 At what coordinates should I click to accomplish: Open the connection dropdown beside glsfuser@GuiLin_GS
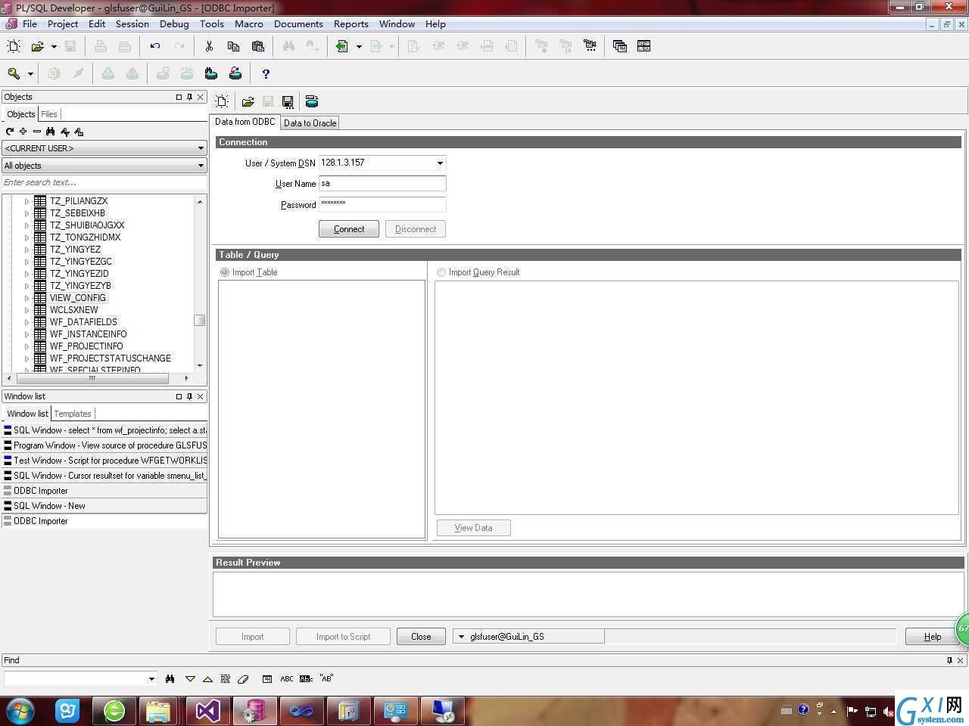pos(461,637)
